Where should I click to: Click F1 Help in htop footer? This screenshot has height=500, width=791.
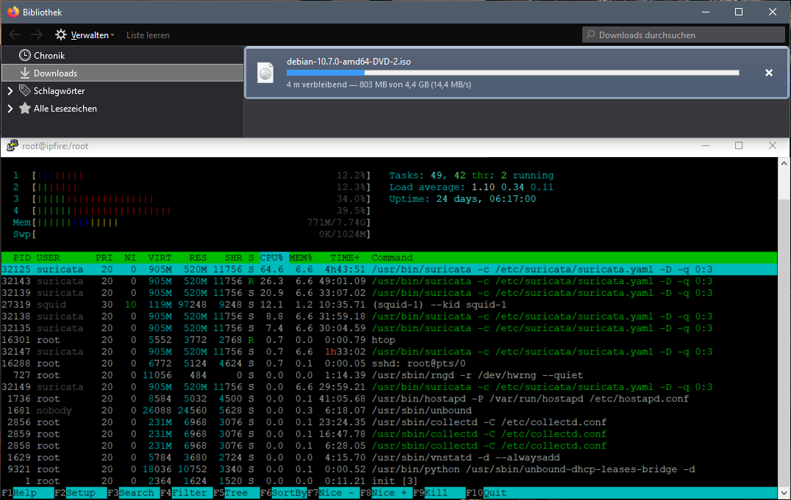pos(27,493)
